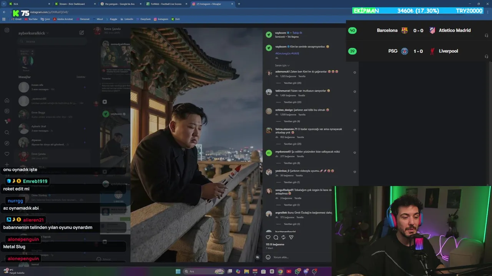Click the Instagram logo in left sidebar

pos(7,30)
